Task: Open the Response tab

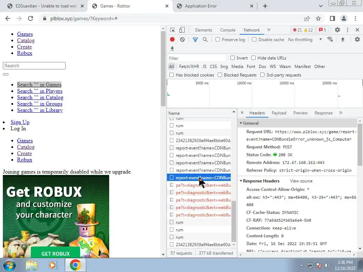Action: 323,113
